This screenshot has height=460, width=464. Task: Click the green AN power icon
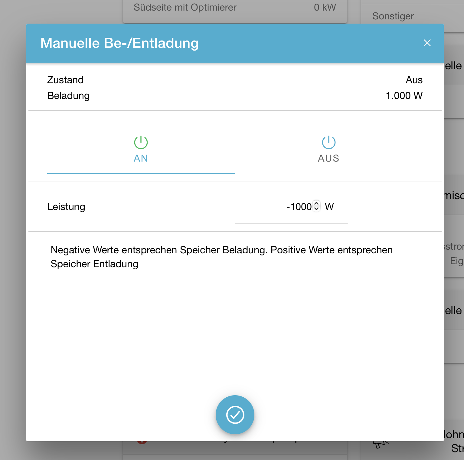click(x=141, y=142)
